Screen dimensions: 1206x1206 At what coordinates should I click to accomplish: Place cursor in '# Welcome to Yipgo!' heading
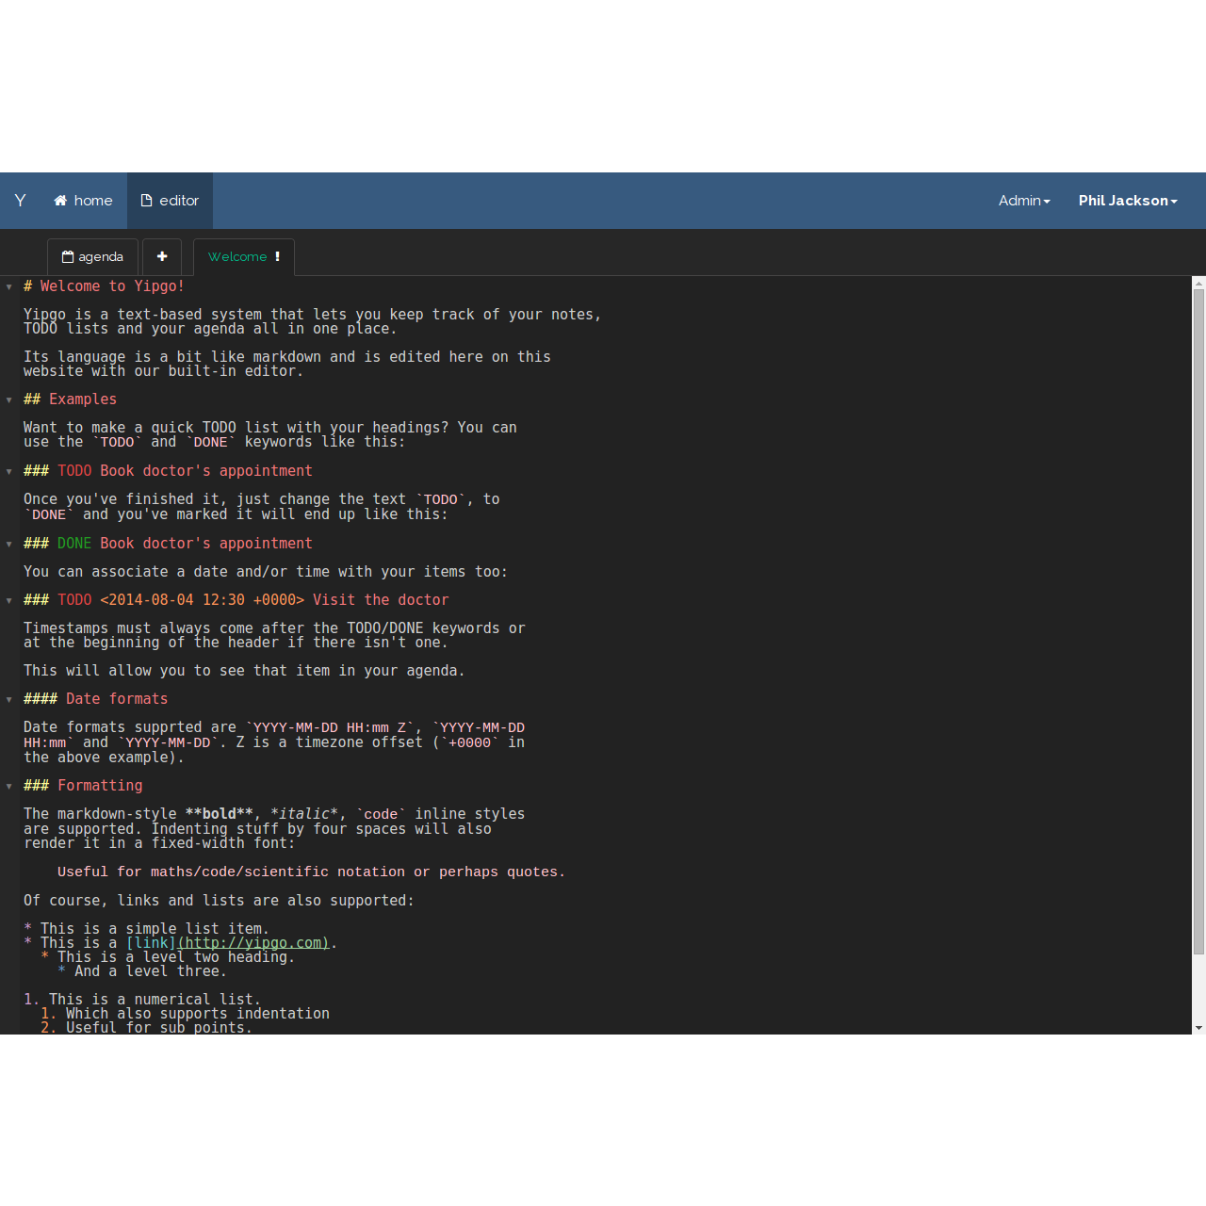coord(104,286)
